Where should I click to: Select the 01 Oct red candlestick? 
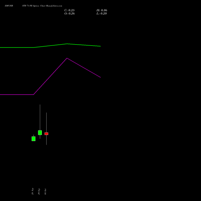(x=46, y=133)
